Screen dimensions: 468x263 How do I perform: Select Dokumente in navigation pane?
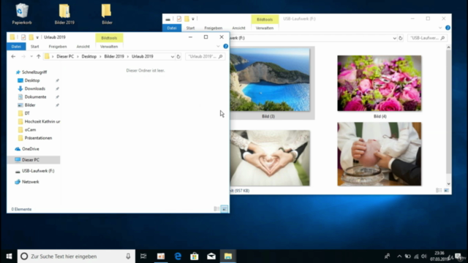point(35,97)
